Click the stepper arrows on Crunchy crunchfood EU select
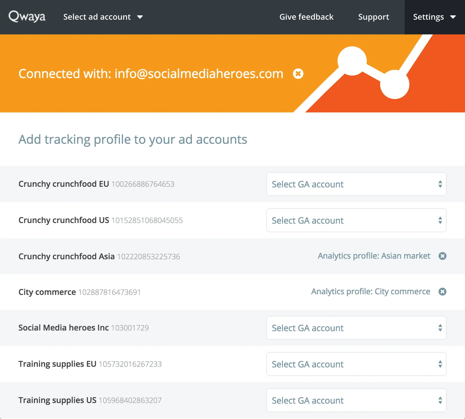Screen dimensions: 465x419 440,184
